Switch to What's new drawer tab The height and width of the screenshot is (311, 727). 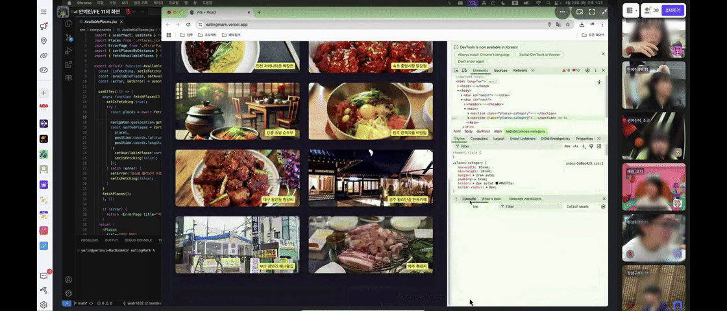pos(491,199)
